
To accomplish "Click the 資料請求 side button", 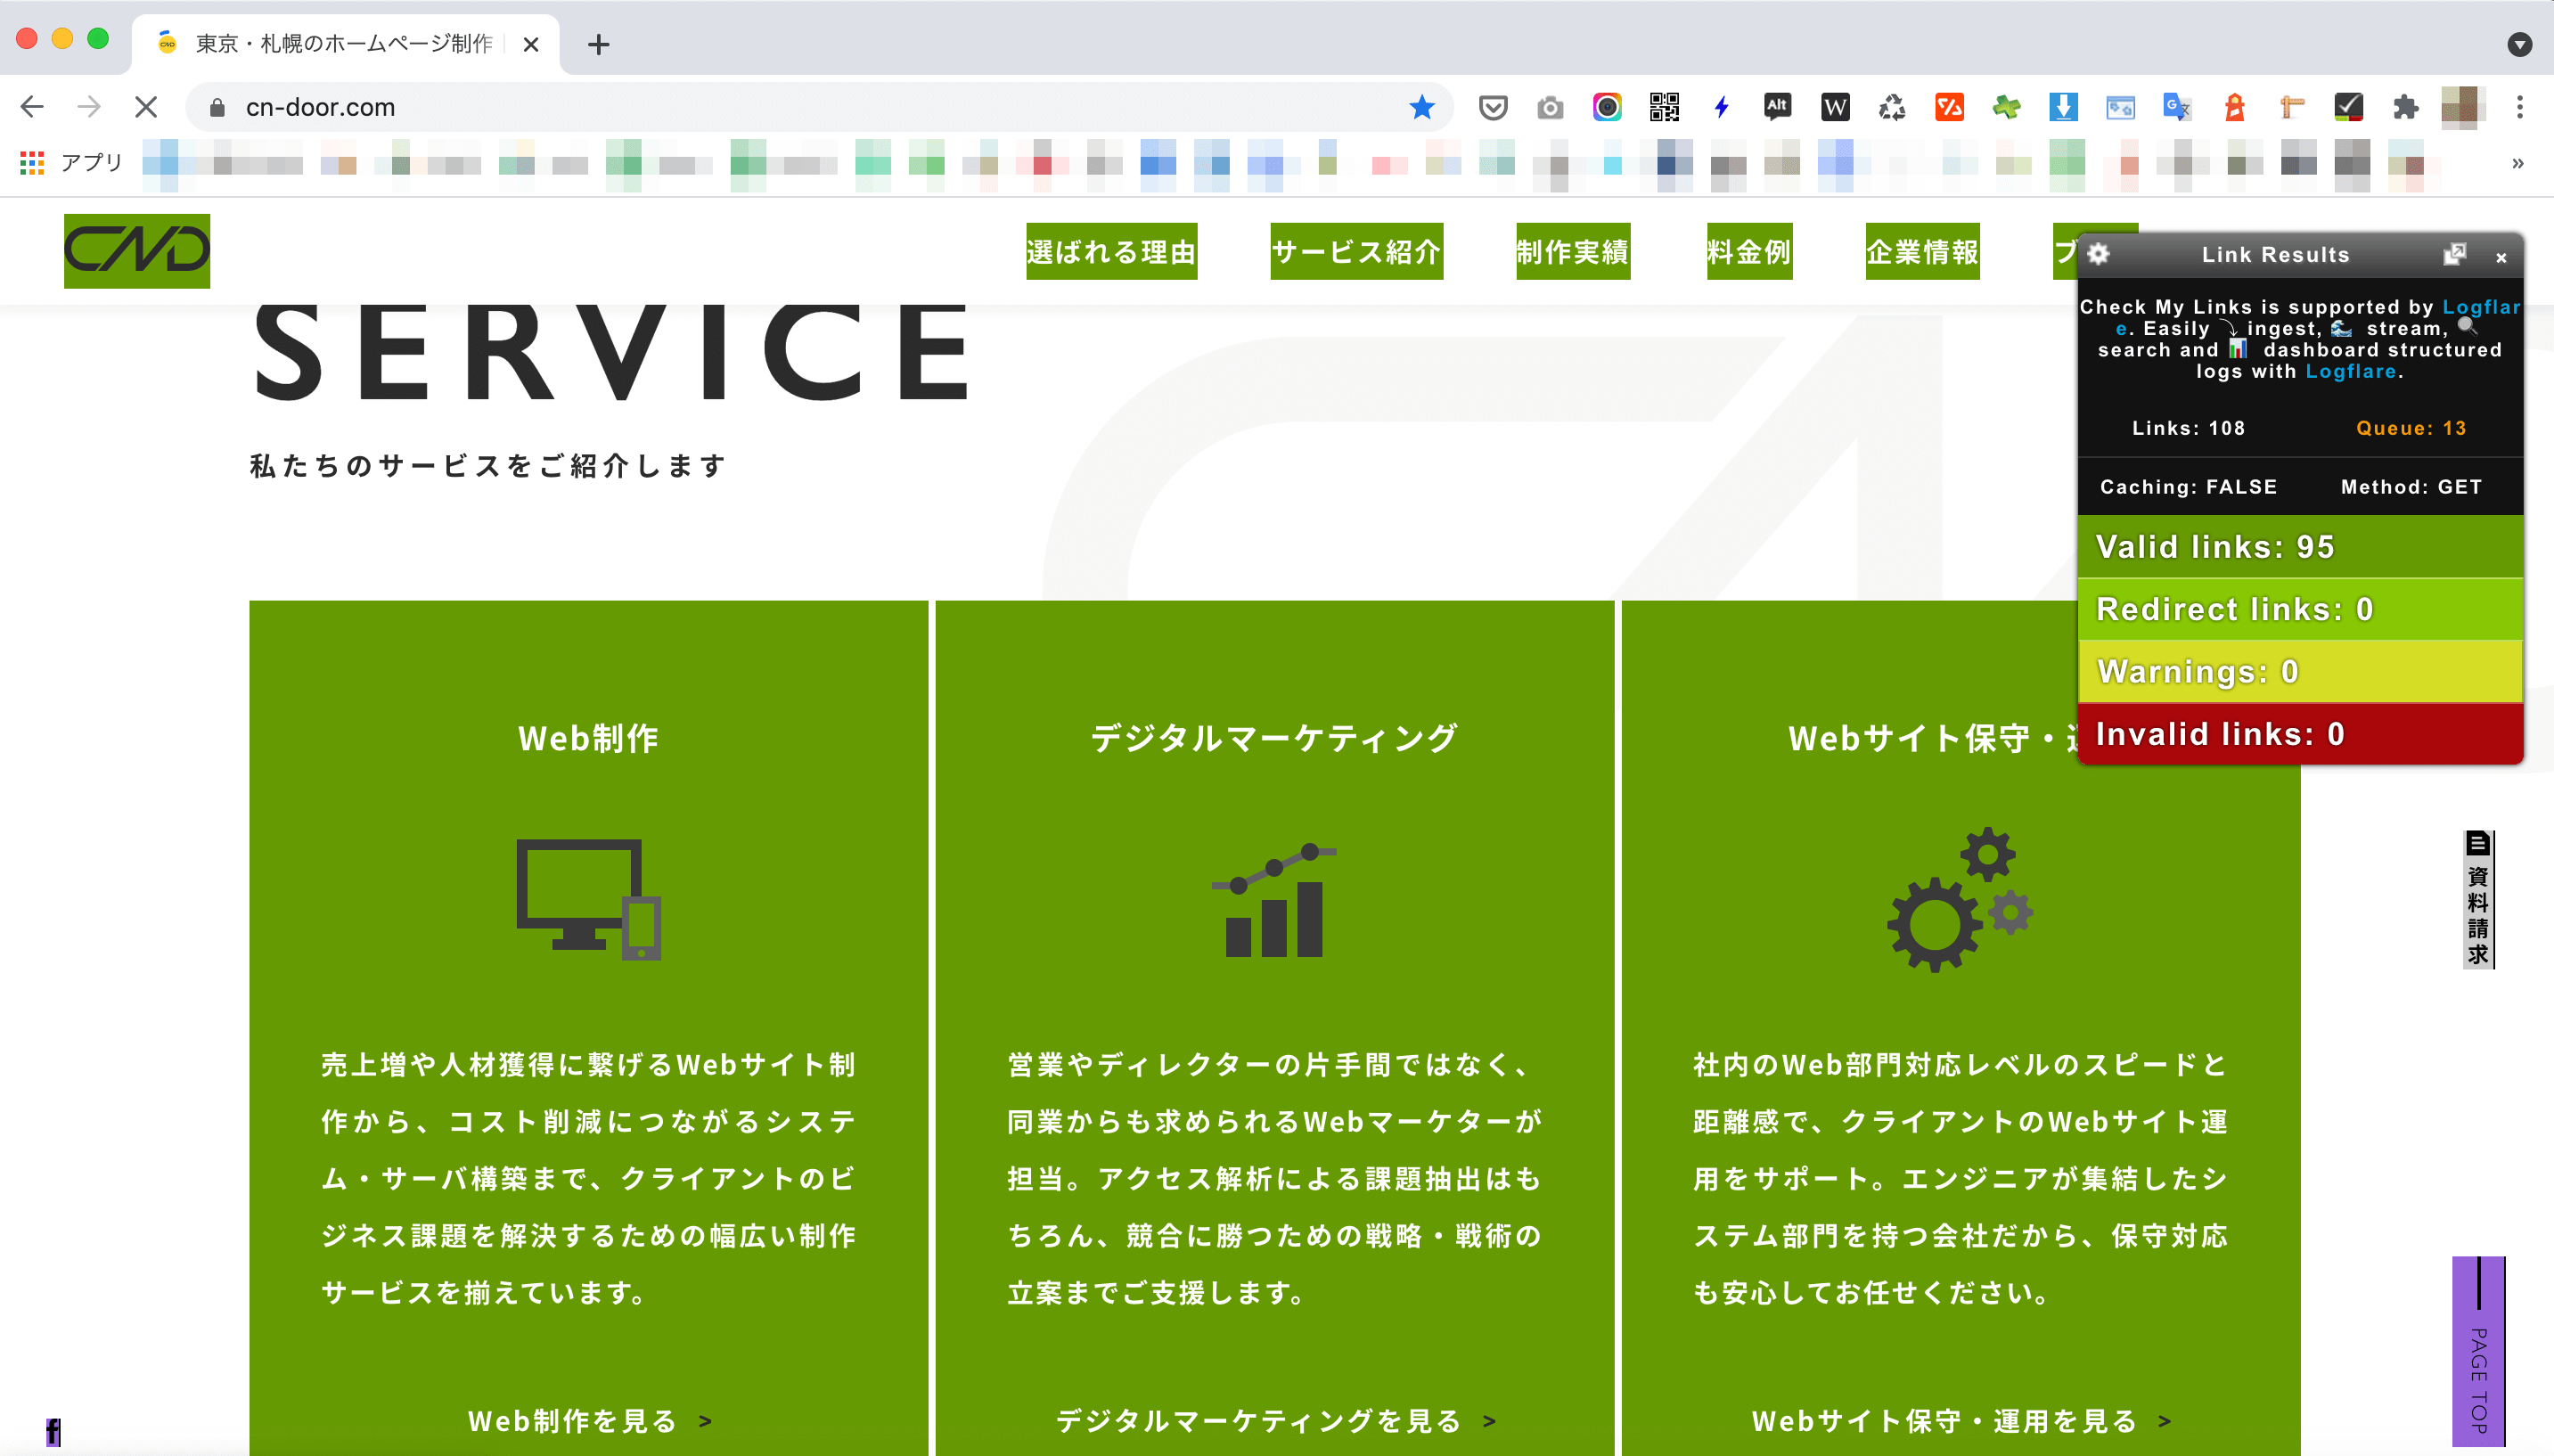I will (2478, 899).
